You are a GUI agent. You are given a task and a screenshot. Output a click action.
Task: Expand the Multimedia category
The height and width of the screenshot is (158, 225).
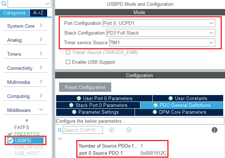(x=25, y=82)
